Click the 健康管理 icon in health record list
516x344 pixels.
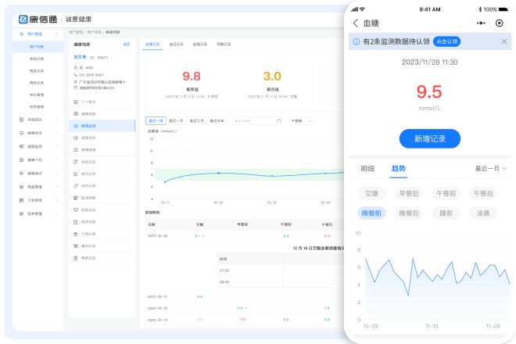(x=76, y=150)
